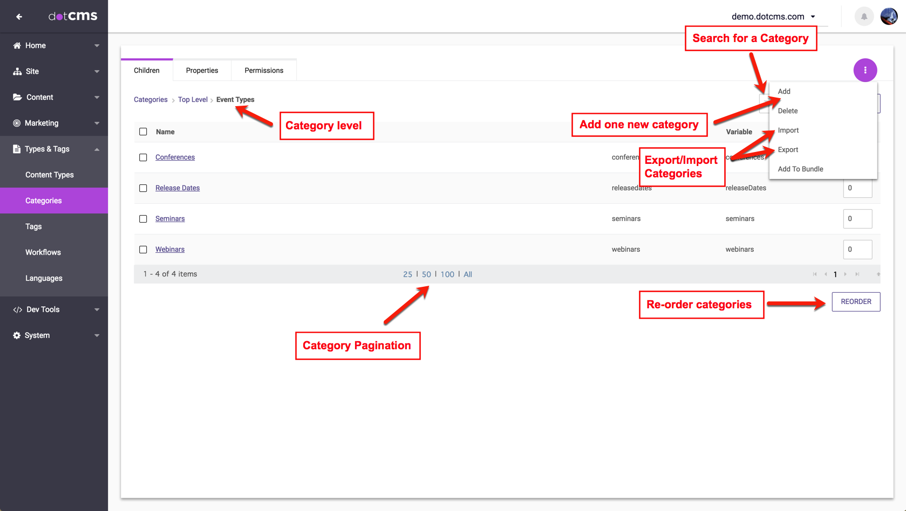Click the Site sitemap icon
This screenshot has width=906, height=511.
point(17,72)
